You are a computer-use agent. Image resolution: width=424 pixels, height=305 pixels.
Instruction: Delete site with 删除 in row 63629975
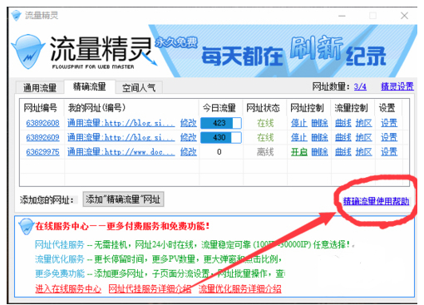[x=319, y=152]
